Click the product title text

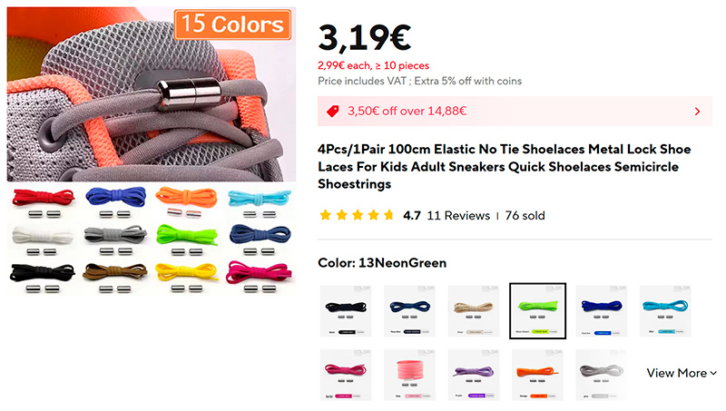click(505, 167)
